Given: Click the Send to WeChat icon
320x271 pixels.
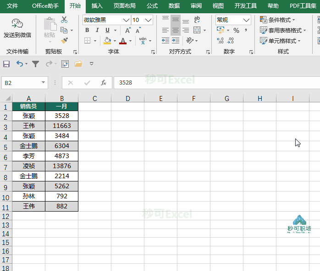Looking at the screenshot, I should pos(17,24).
